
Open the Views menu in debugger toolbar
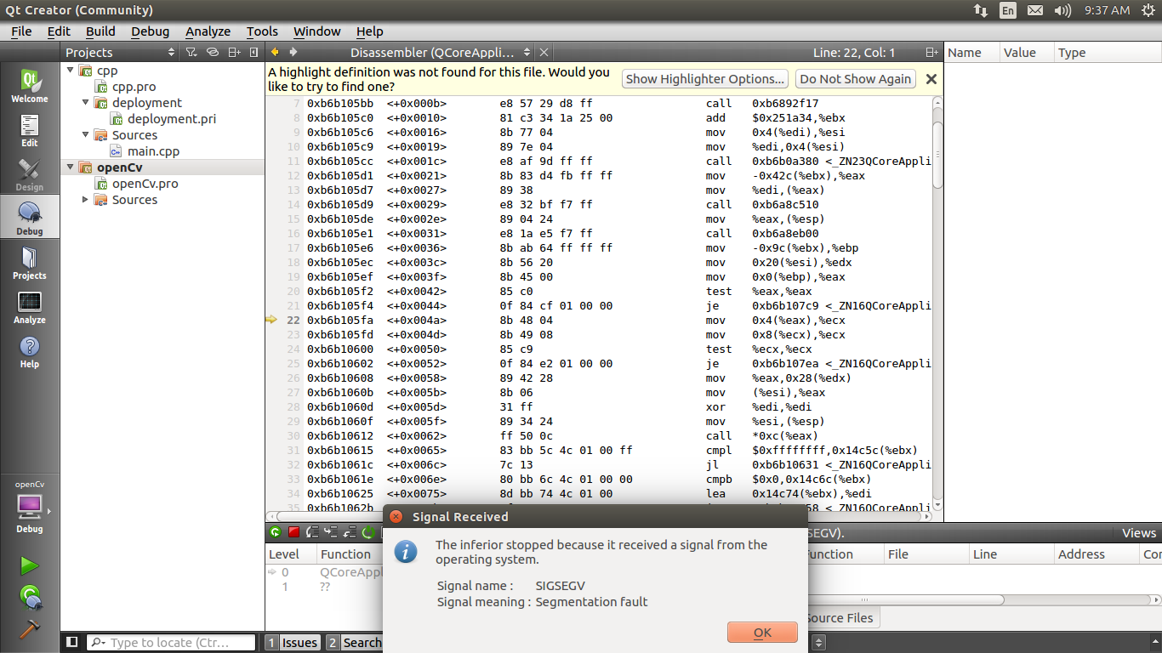(x=1139, y=533)
